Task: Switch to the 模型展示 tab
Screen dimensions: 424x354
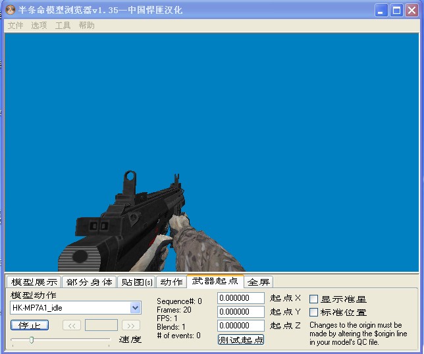Action: 34,282
